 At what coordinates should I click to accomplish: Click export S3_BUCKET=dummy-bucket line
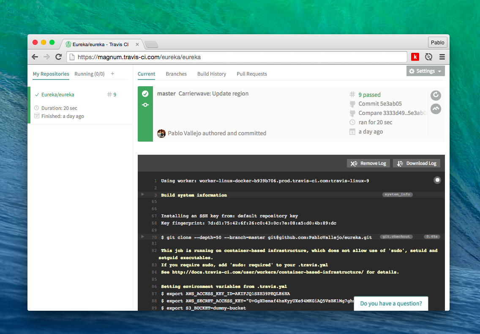click(204, 308)
